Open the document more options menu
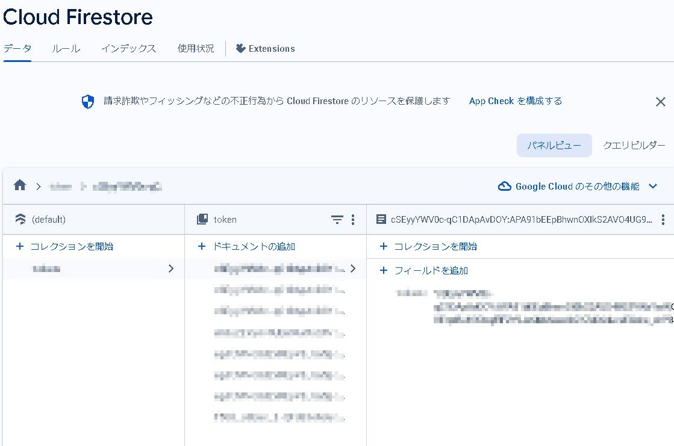Viewport: 674px width, 446px height. pyautogui.click(x=663, y=220)
